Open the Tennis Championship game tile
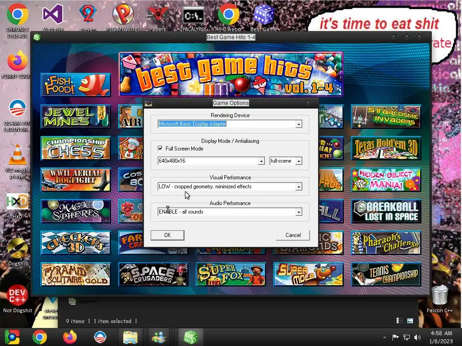 (386, 274)
